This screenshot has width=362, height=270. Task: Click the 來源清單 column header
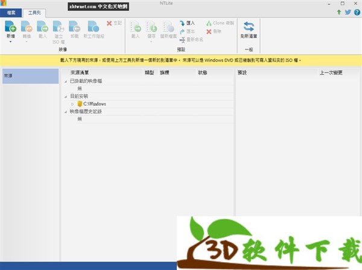[80, 72]
